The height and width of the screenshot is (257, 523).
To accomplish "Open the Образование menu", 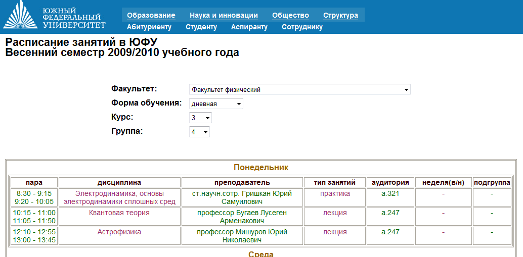I will click(x=151, y=15).
